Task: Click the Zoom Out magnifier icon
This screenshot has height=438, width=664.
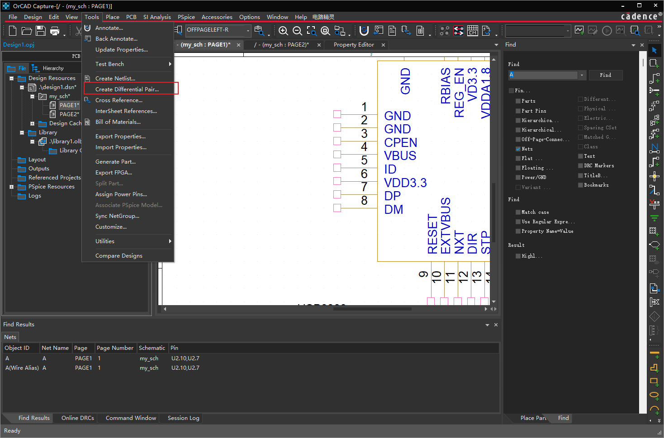Action: (297, 31)
